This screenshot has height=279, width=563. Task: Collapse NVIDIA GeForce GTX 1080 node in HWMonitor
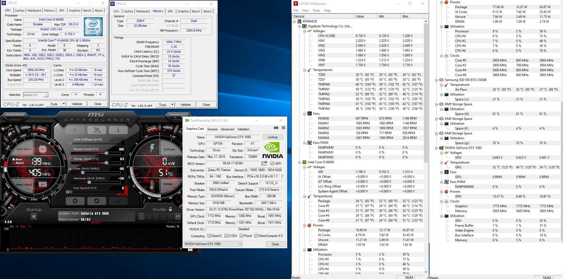[437, 148]
